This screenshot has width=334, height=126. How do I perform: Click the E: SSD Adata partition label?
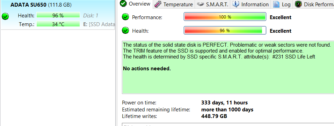(99, 24)
